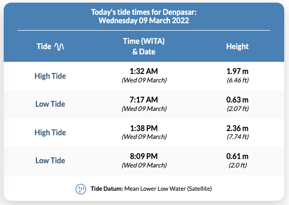Screen dimensions: 289x205
Task: Click the 8:09 PM time entry
Action: (144, 156)
